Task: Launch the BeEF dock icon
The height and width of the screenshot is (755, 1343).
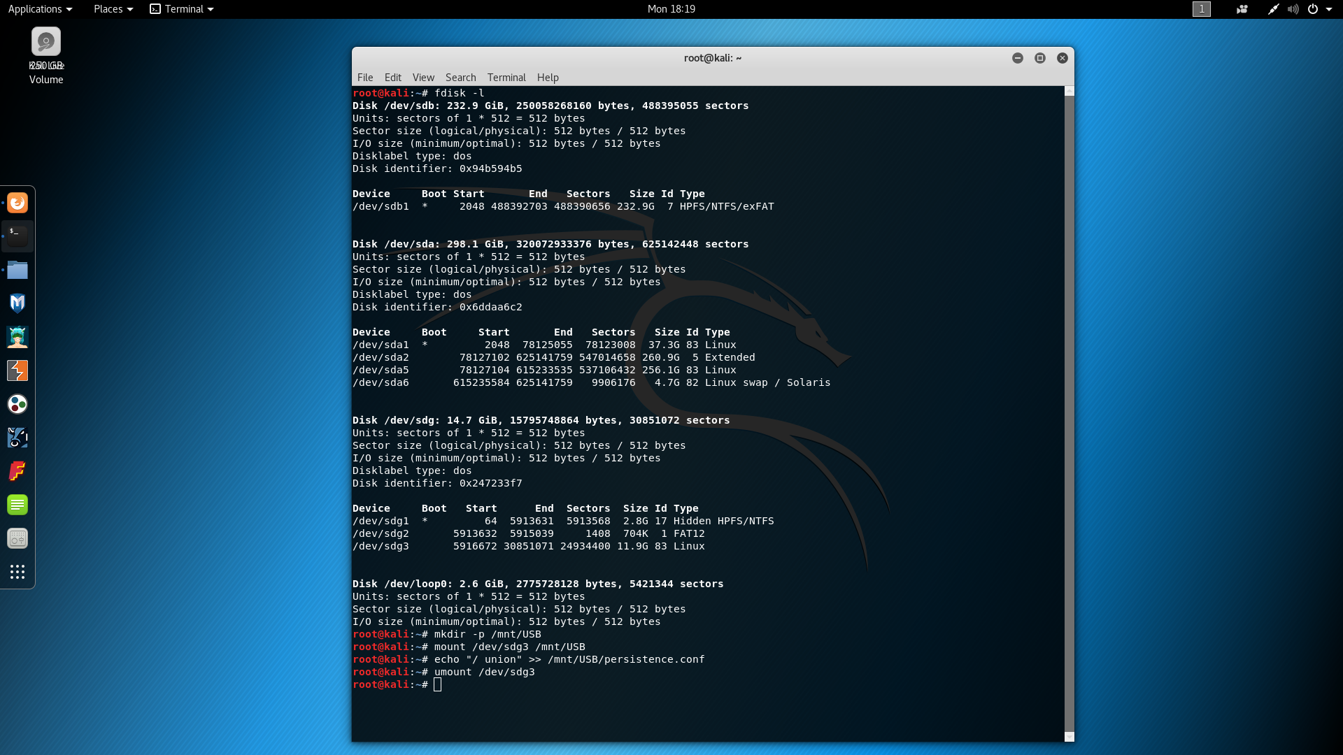Action: coord(17,438)
